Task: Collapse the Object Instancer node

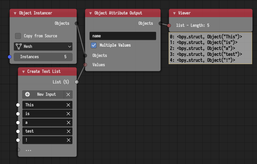Action: [x=15, y=13]
